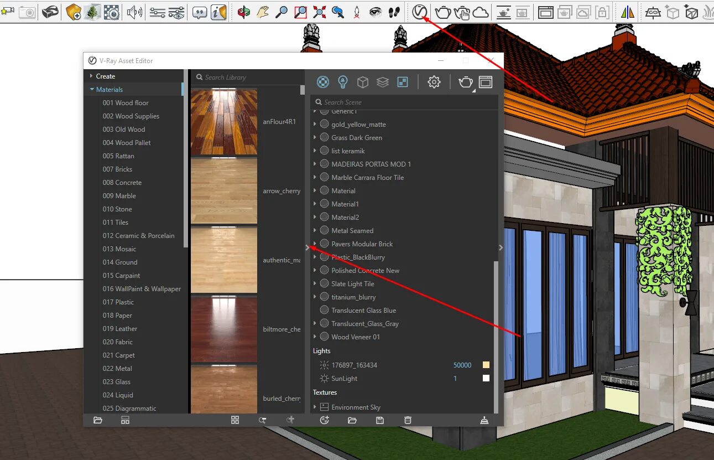Select the Geometries cube icon

363,81
